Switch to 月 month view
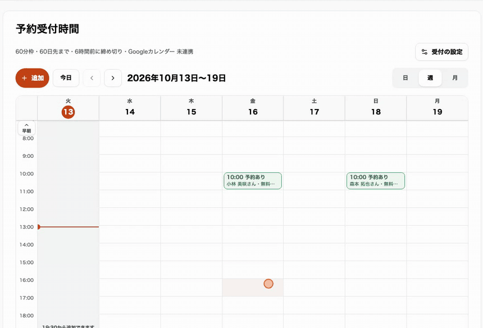The width and height of the screenshot is (483, 328). point(455,78)
